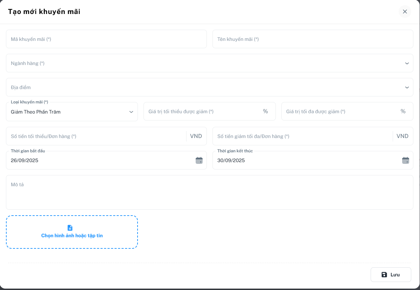
Task: Click the Giá trị tối thiểu được giảm field
Action: coord(203,111)
